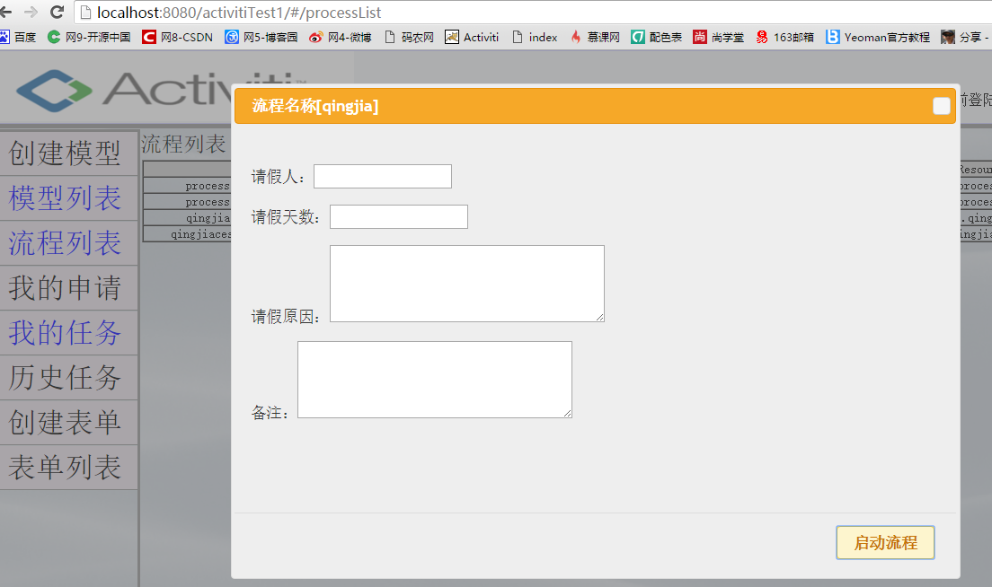Click the Activiti logo in the header
Viewport: 992px width, 587px height.
[124, 91]
